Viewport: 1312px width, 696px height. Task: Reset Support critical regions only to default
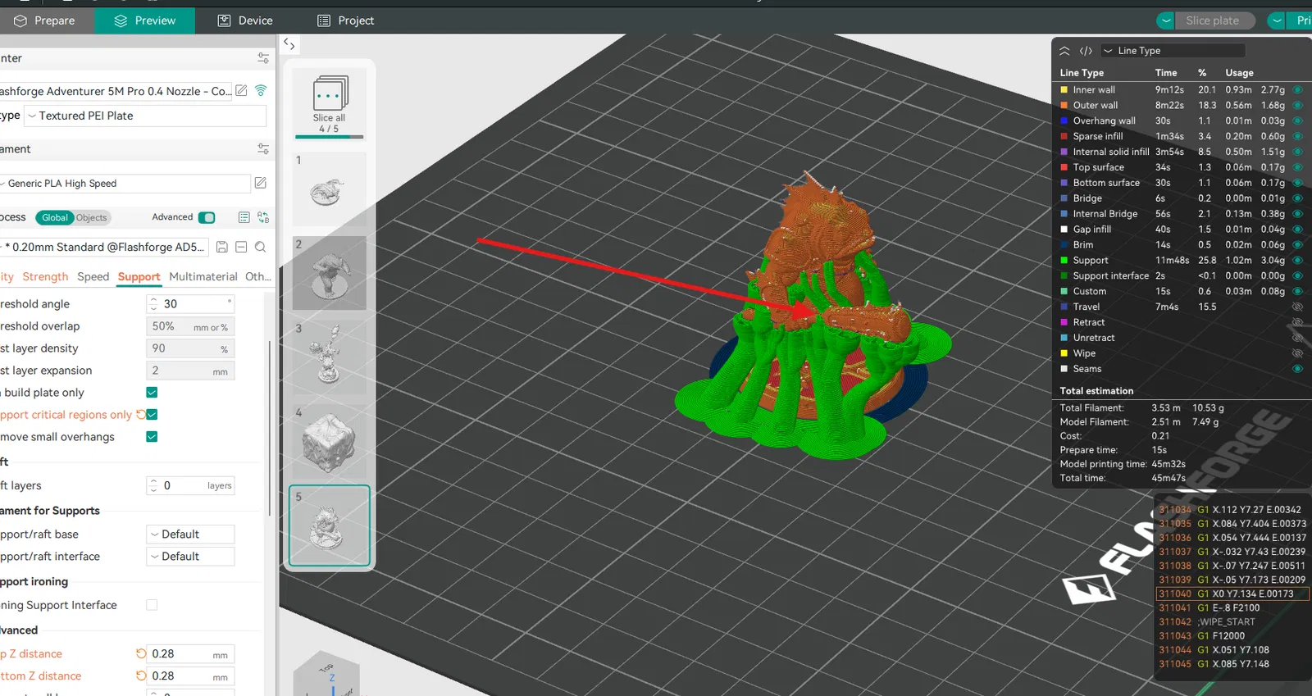[141, 414]
